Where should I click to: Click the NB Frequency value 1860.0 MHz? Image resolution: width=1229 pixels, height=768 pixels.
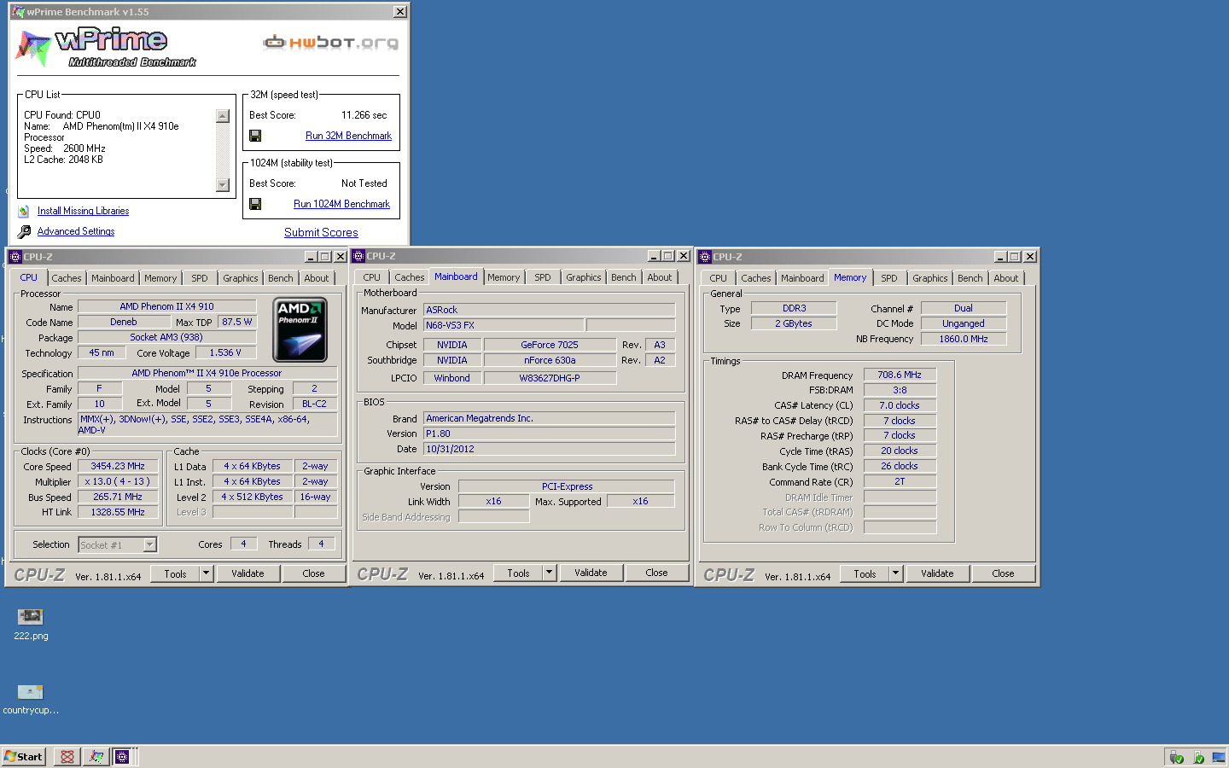(x=964, y=339)
